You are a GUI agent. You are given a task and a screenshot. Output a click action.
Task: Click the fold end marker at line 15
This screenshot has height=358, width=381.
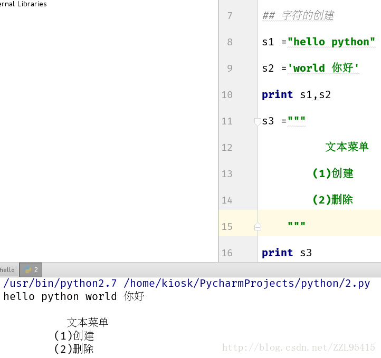tap(258, 226)
